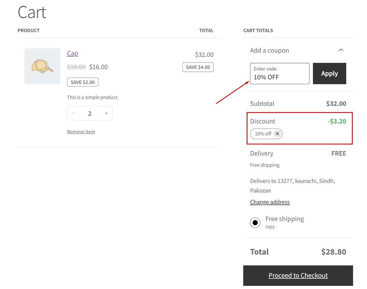
Task: Decrease Cap quantity with minus button
Action: (x=73, y=113)
